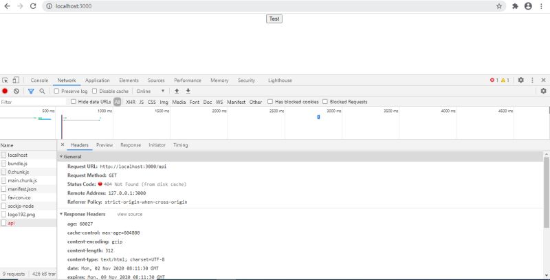The width and height of the screenshot is (550, 280).
Task: Select the main.chunk.js request row
Action: point(28,180)
